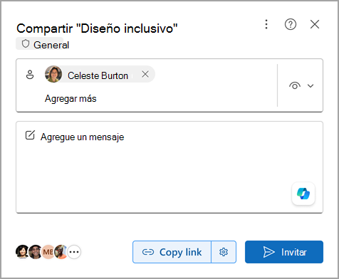Open link settings gear icon
The height and width of the screenshot is (279, 339).
224,252
